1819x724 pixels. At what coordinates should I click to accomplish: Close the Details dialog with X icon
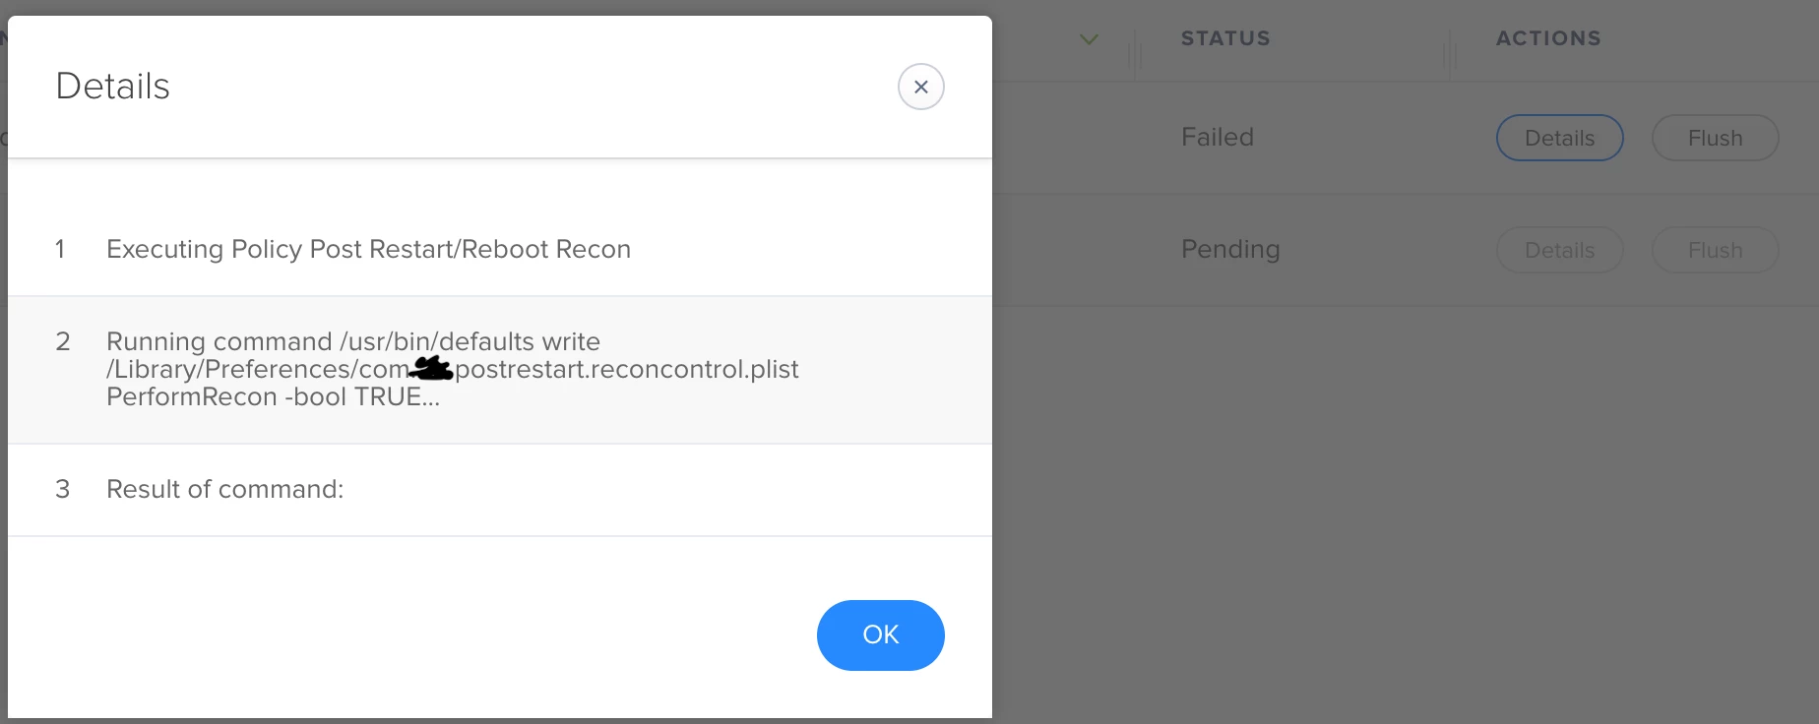pyautogui.click(x=920, y=87)
